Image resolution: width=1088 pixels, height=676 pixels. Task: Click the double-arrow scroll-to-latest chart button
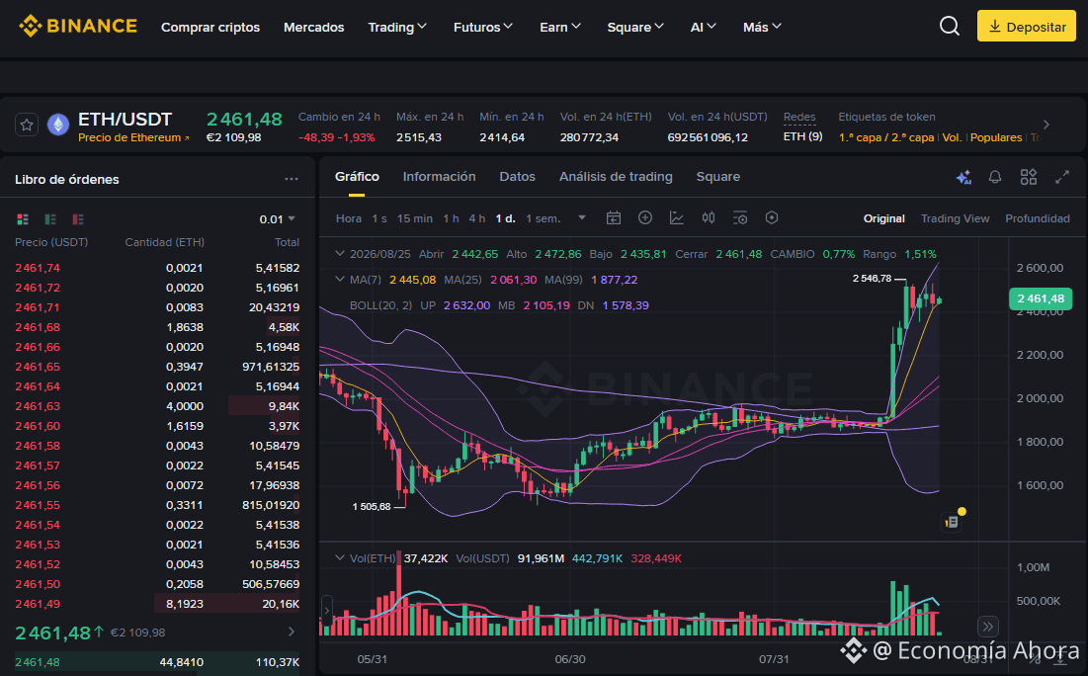[x=987, y=627]
